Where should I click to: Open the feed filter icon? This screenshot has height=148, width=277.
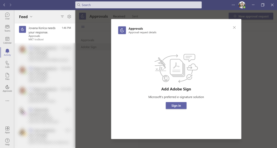(62, 17)
